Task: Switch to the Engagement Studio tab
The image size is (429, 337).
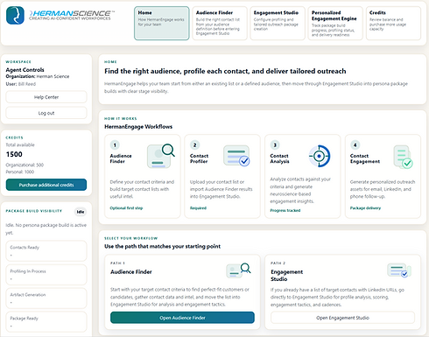Action: (x=278, y=23)
